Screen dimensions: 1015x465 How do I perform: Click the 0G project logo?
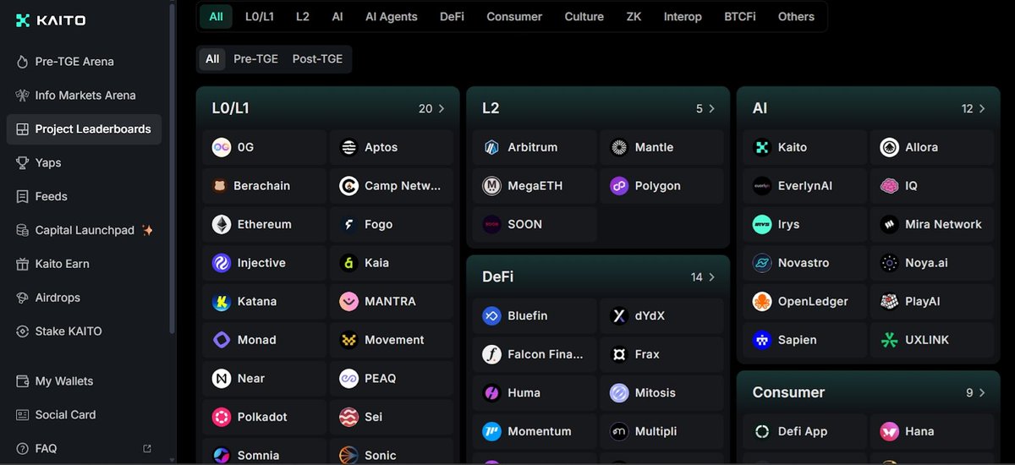click(x=222, y=147)
